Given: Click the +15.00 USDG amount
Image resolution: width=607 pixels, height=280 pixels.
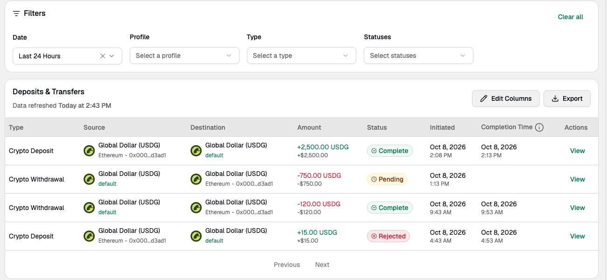Looking at the screenshot, I should tap(317, 232).
